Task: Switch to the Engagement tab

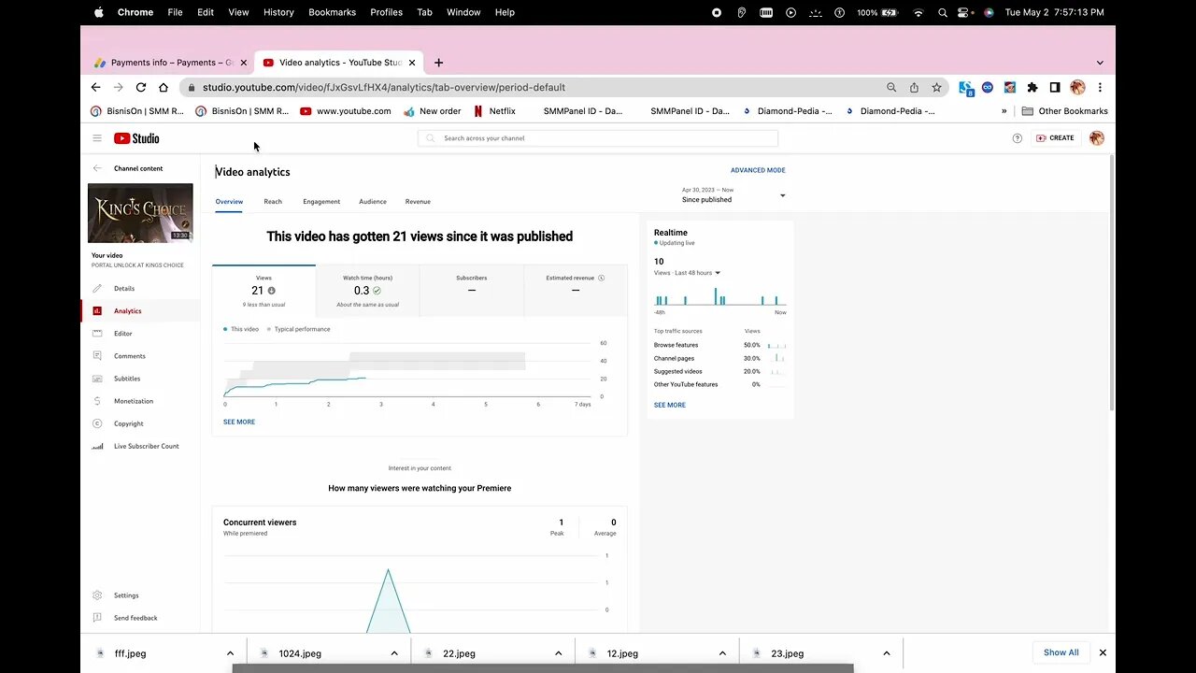Action: point(321,202)
